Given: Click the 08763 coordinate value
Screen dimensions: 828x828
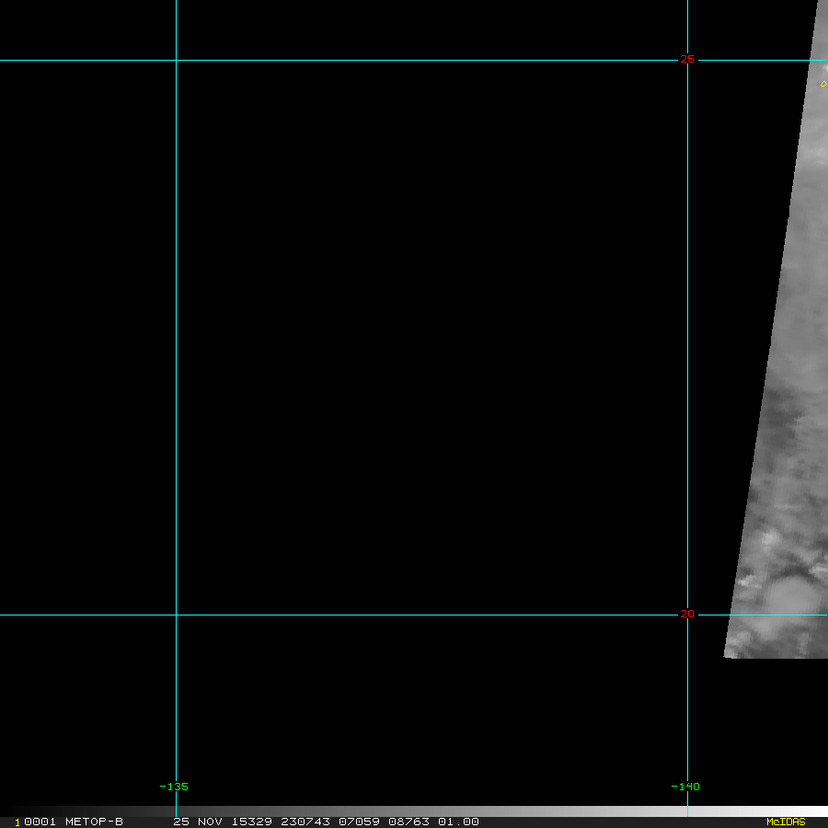Looking at the screenshot, I should 409,822.
